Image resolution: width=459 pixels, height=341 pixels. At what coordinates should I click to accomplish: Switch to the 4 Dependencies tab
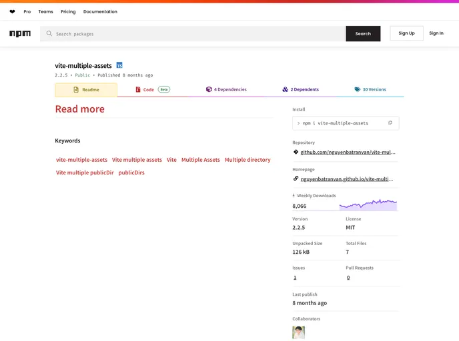pos(226,89)
